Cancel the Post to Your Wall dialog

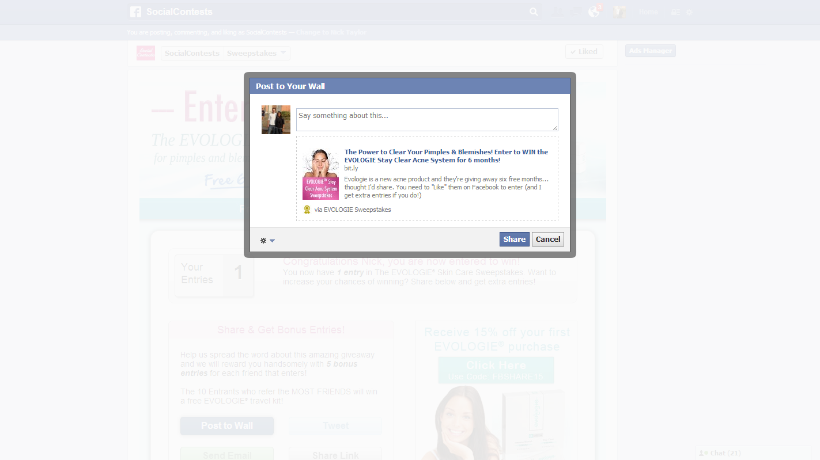coord(547,239)
